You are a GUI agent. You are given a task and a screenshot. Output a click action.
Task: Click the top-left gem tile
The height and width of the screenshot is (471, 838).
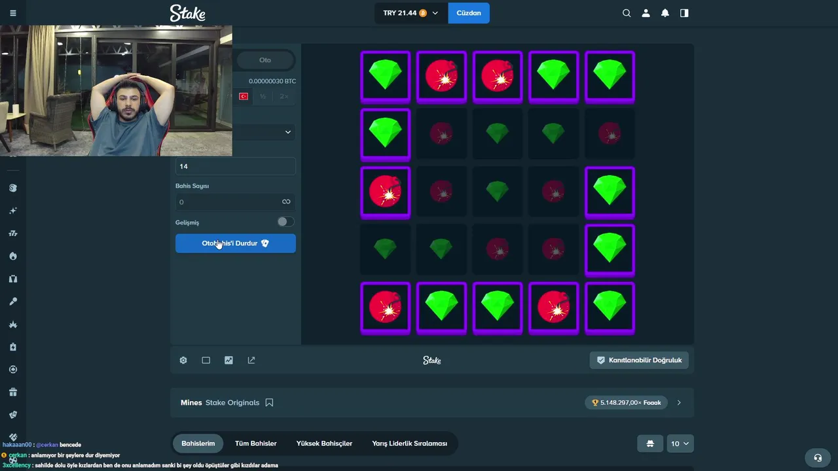point(386,77)
